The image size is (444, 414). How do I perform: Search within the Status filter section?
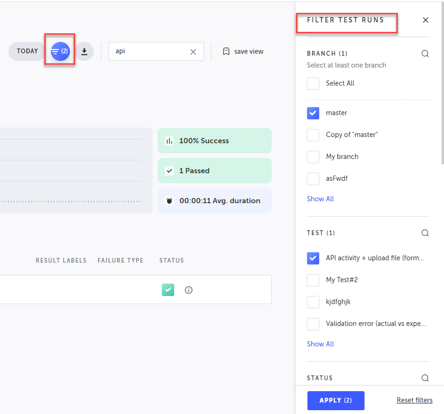point(425,378)
